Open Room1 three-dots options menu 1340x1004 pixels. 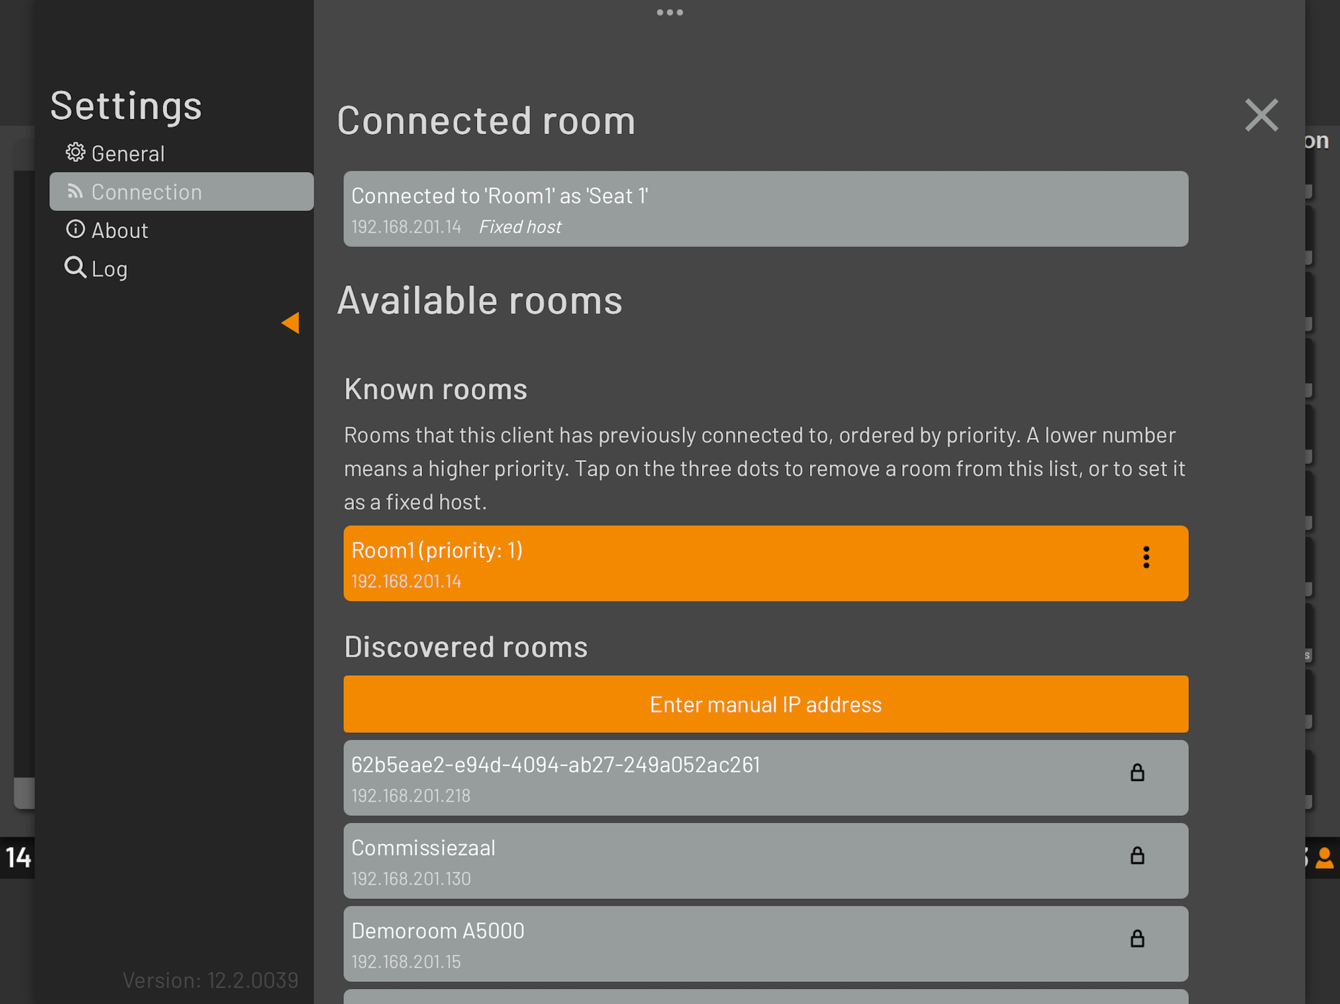click(1146, 557)
